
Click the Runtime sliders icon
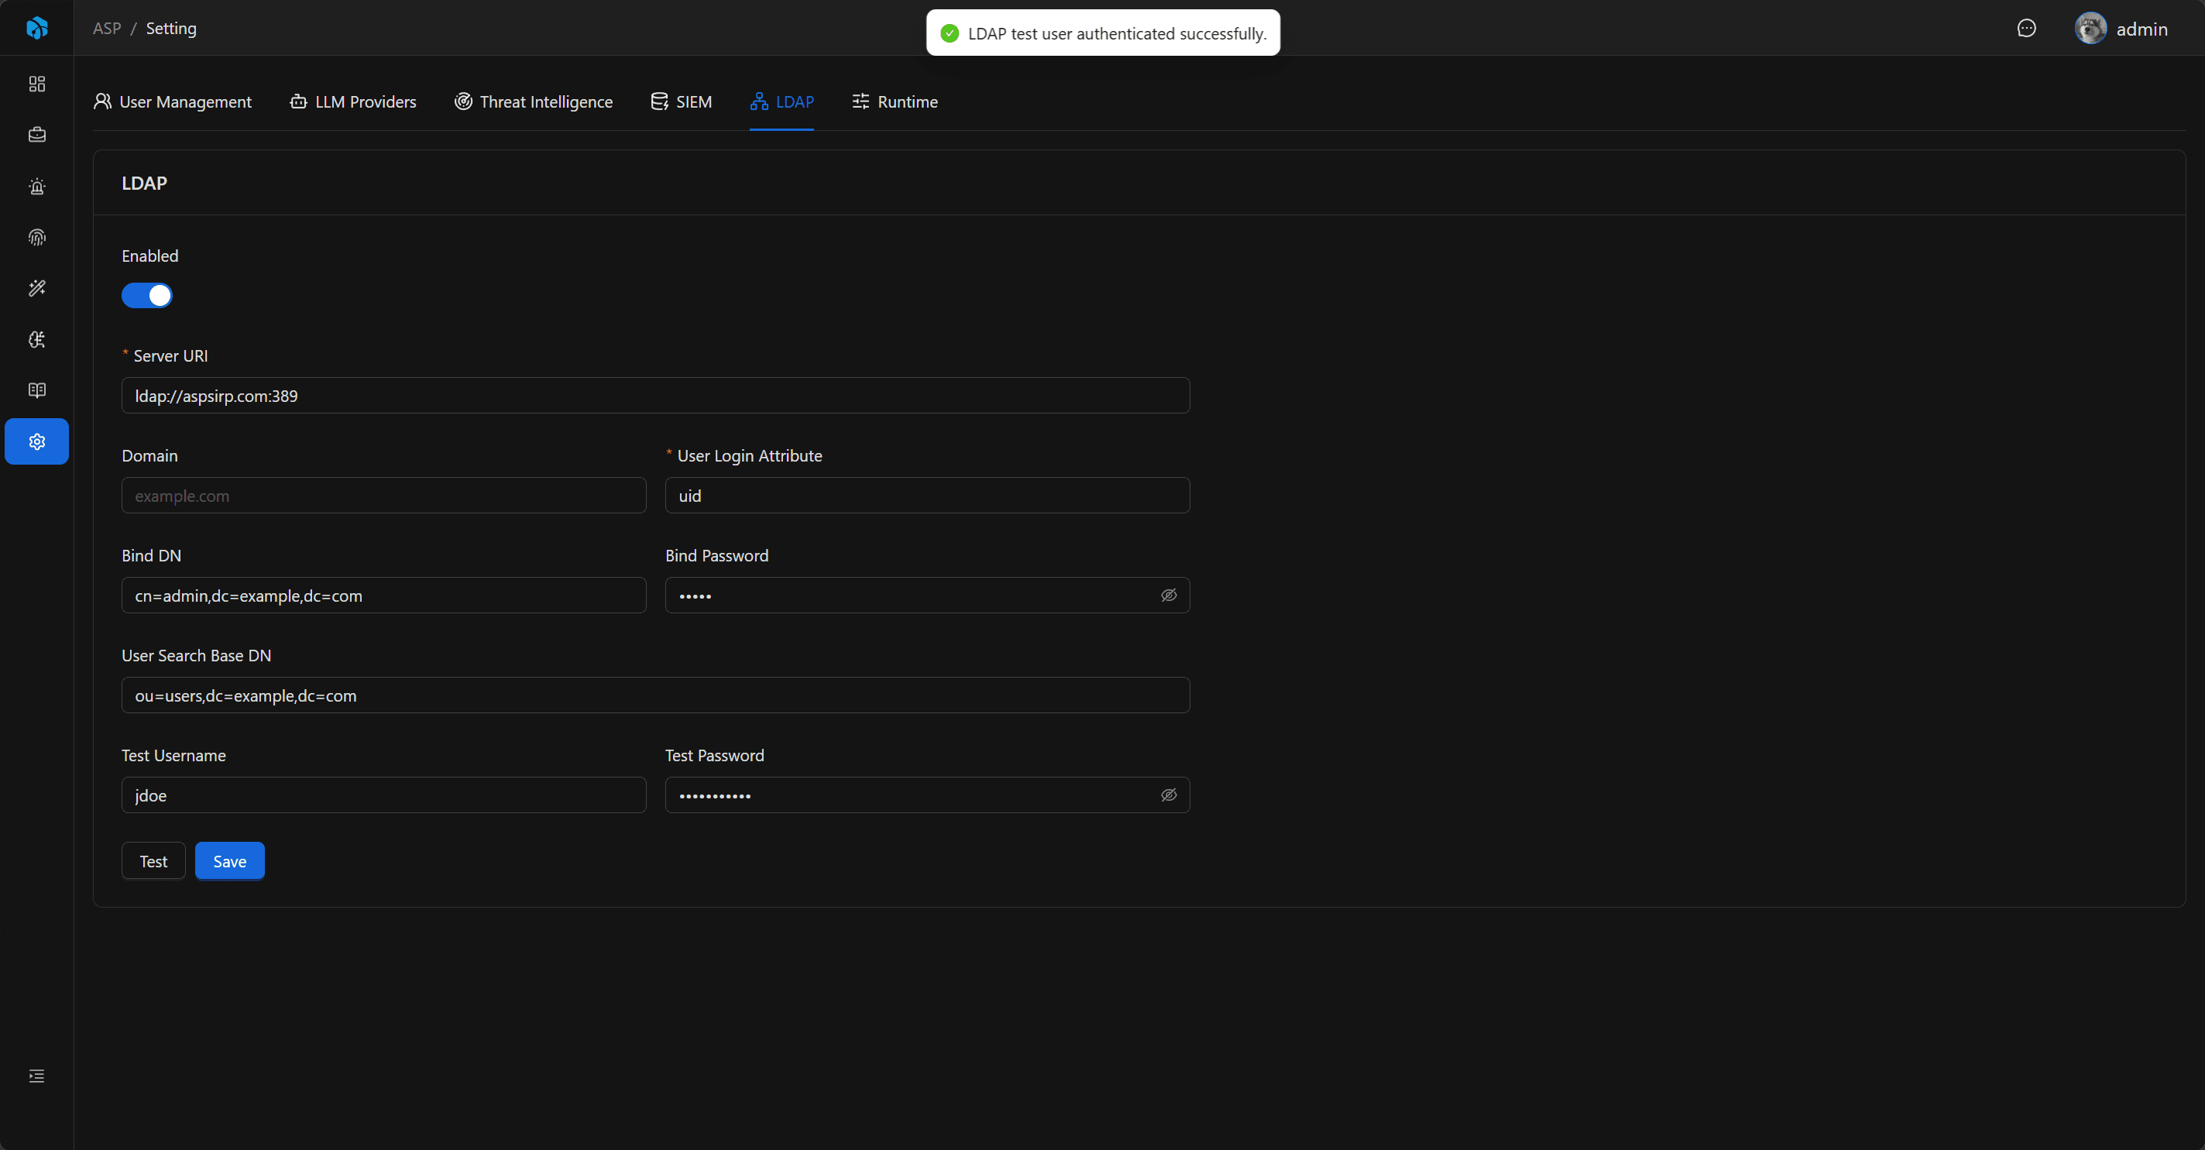click(x=860, y=101)
